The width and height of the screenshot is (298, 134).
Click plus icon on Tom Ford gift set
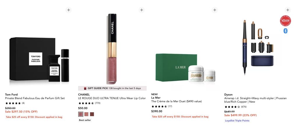coord(69,10)
